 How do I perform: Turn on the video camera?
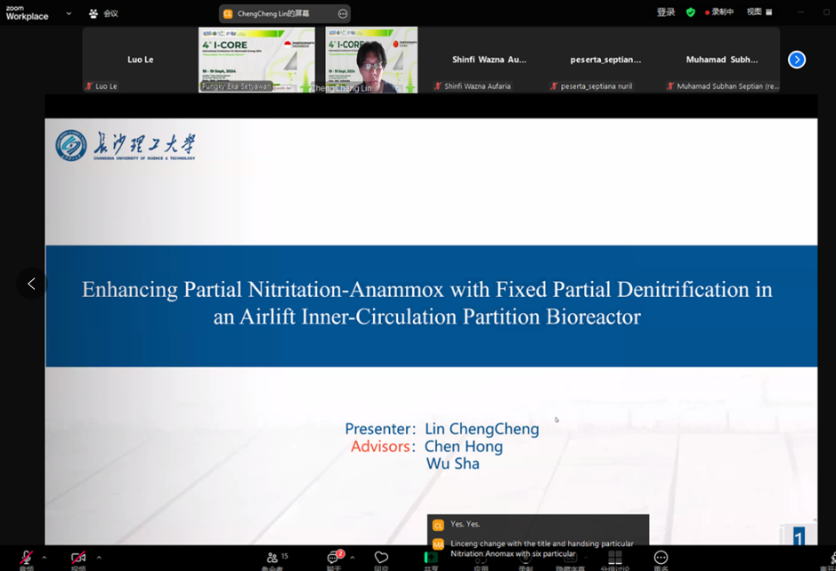point(78,559)
